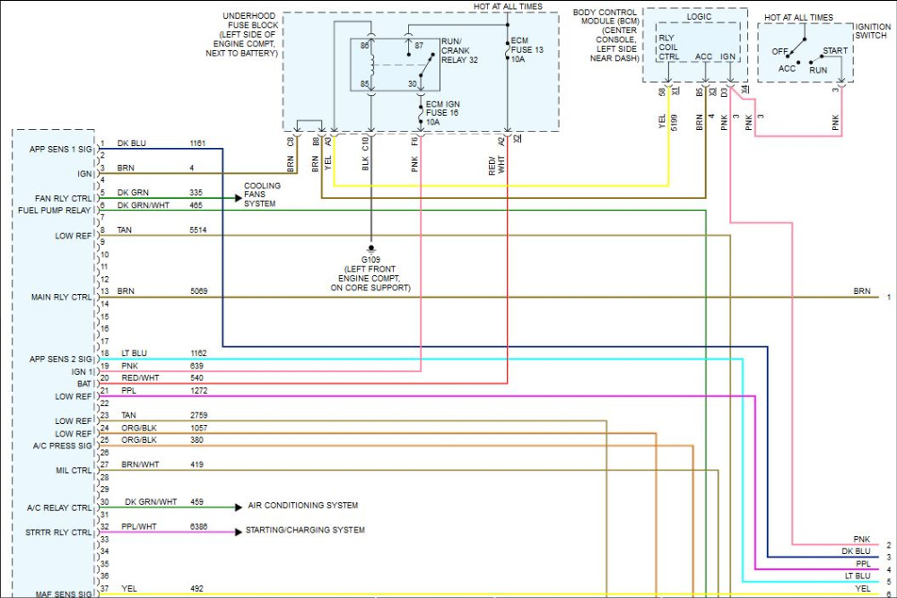Click the ECM Fuse 13 10A symbol

[x=508, y=45]
